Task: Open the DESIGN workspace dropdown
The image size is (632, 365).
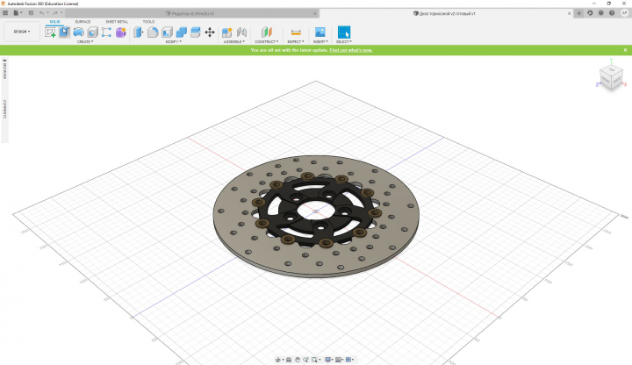Action: pos(22,32)
